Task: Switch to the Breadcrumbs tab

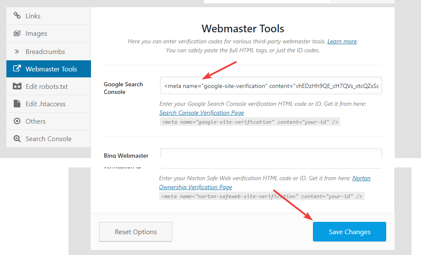Action: pyautogui.click(x=48, y=51)
